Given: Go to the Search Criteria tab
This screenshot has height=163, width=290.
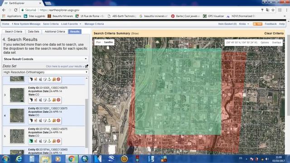Looking at the screenshot, I should [14, 32].
